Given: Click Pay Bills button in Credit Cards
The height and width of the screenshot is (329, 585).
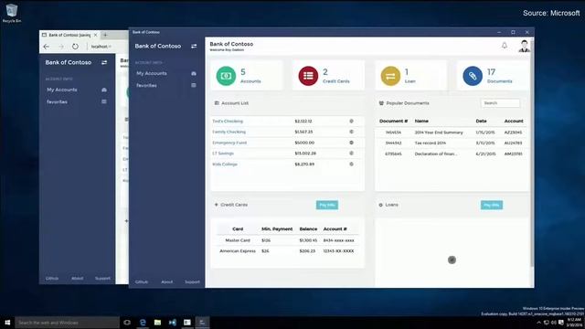Looking at the screenshot, I should click(327, 205).
